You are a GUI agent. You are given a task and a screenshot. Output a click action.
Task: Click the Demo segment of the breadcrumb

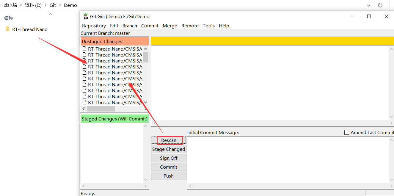pyautogui.click(x=70, y=5)
